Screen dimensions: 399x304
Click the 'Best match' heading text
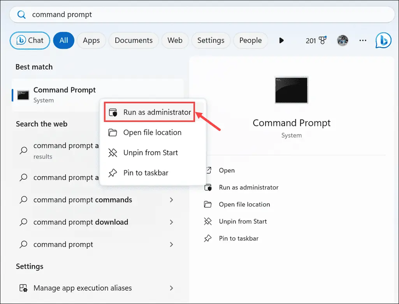pyautogui.click(x=34, y=67)
